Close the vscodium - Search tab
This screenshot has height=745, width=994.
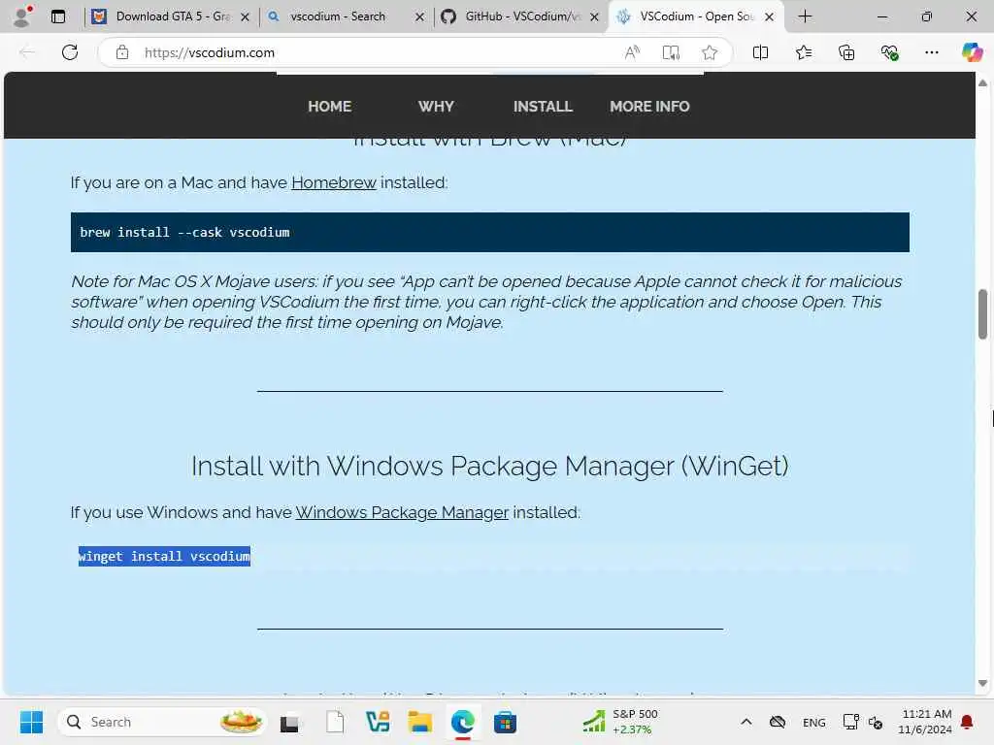(419, 17)
